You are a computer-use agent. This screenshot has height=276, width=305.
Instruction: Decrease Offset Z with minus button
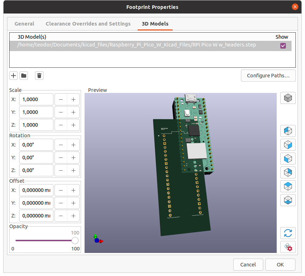coord(61,216)
